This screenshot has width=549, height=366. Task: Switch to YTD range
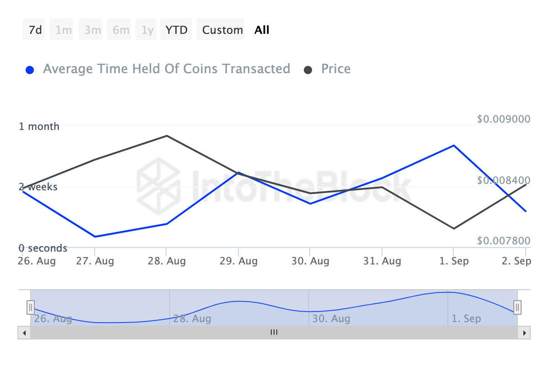(x=176, y=30)
